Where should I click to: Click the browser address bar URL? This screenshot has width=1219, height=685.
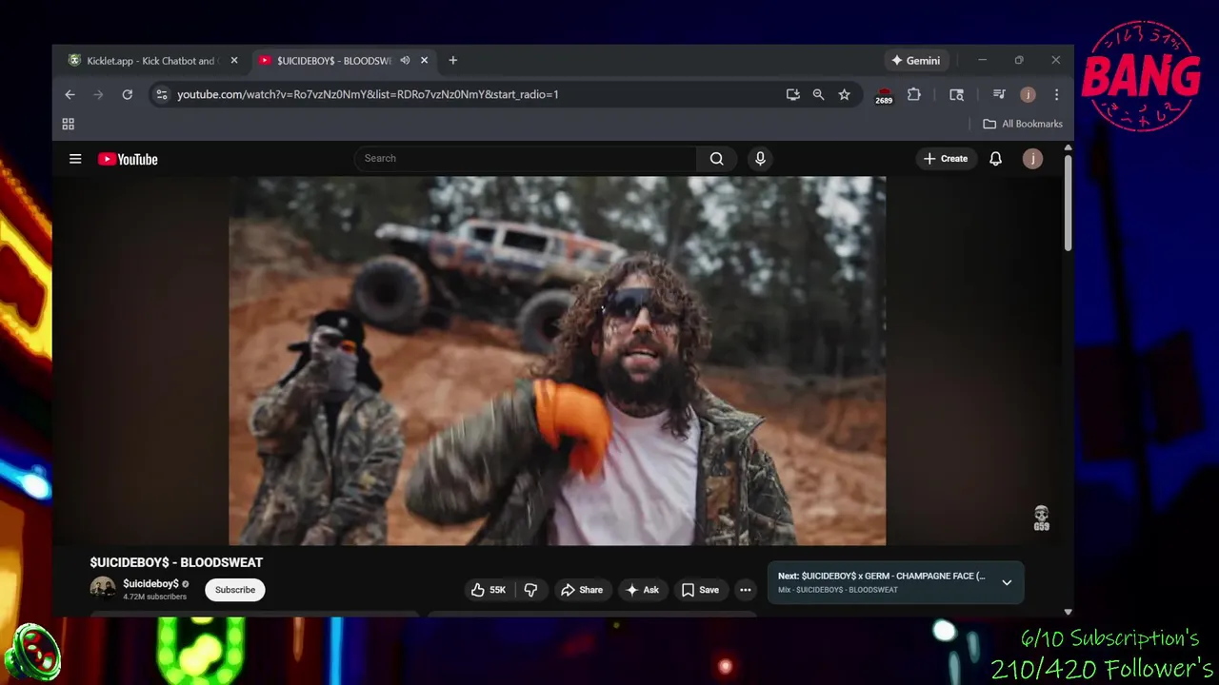pyautogui.click(x=368, y=94)
